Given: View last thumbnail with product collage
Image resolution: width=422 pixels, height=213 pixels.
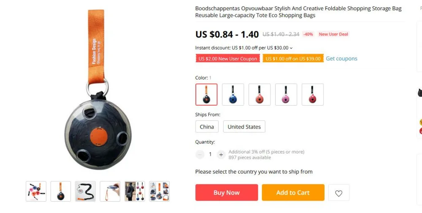Looking at the screenshot, I should pos(160,191).
